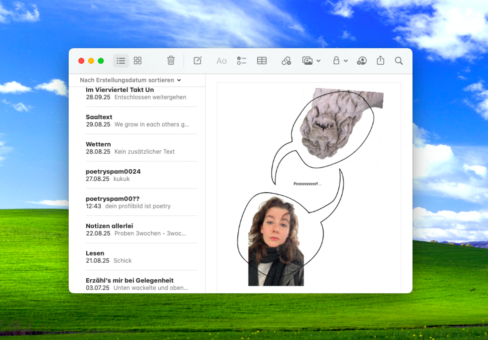This screenshot has width=488, height=340.
Task: Open collaboration options icon
Action: tap(361, 61)
